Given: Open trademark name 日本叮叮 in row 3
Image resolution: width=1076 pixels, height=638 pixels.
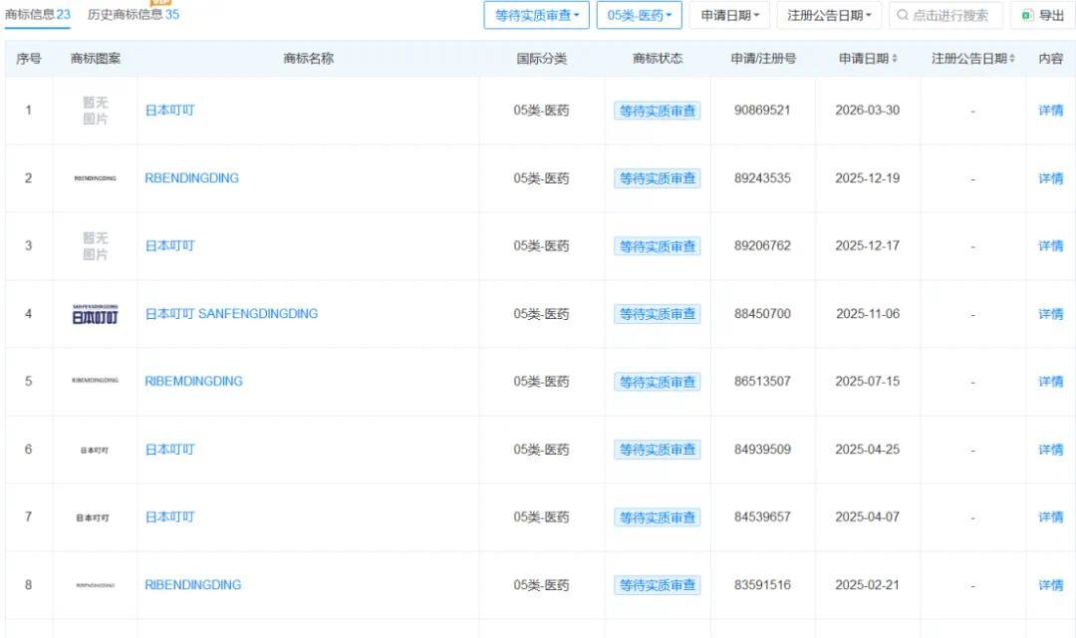Looking at the screenshot, I should (169, 246).
